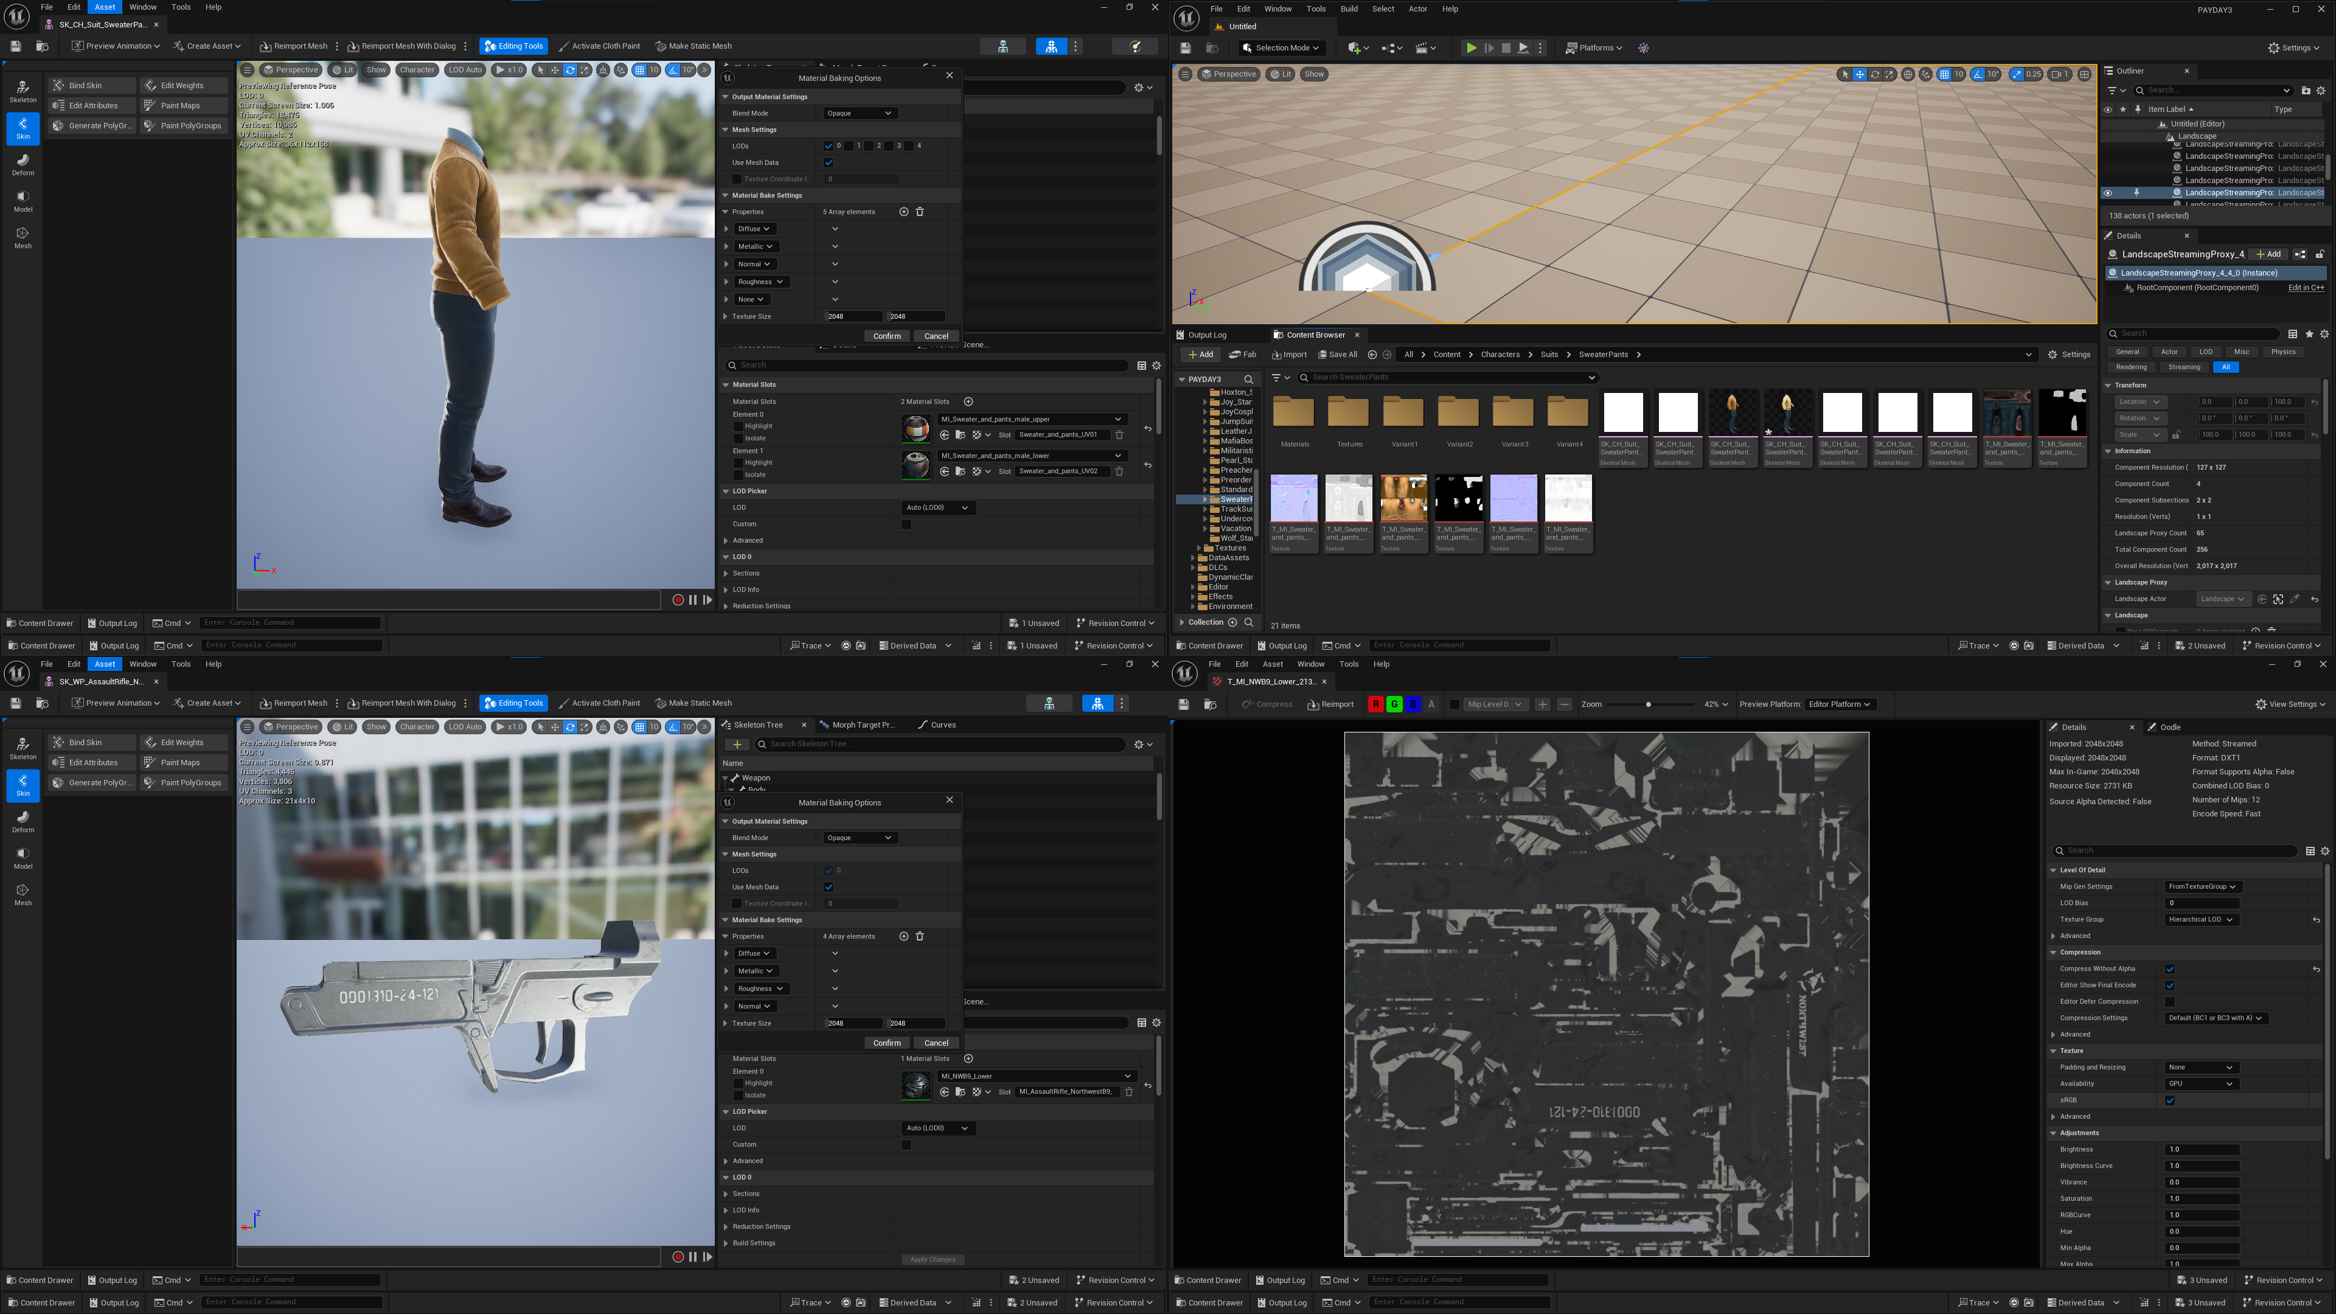Add a material slot in the SweaterPants window
The image size is (2336, 1314).
[968, 401]
